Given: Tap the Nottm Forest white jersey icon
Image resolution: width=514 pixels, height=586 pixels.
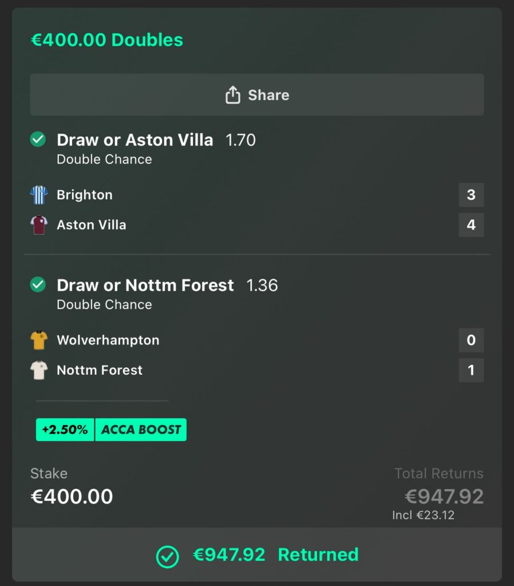Looking at the screenshot, I should (x=39, y=370).
